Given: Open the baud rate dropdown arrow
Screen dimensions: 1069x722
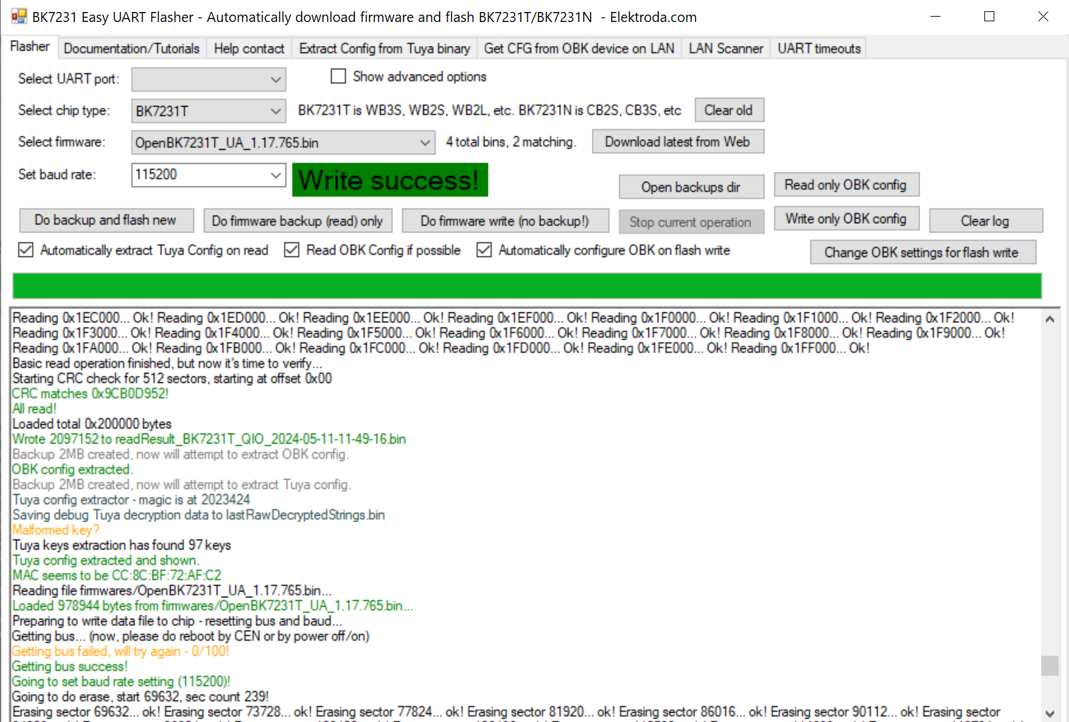Looking at the screenshot, I should click(x=276, y=175).
